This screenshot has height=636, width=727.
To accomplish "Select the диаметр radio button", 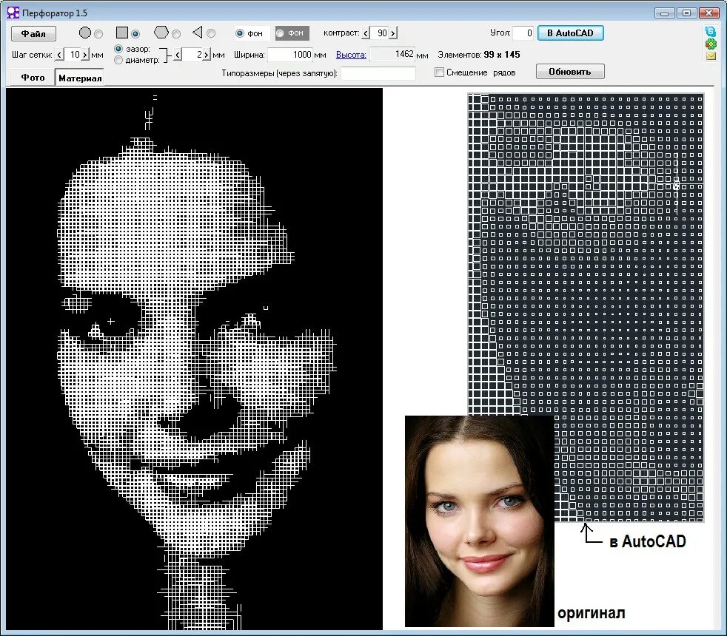I will pyautogui.click(x=118, y=60).
